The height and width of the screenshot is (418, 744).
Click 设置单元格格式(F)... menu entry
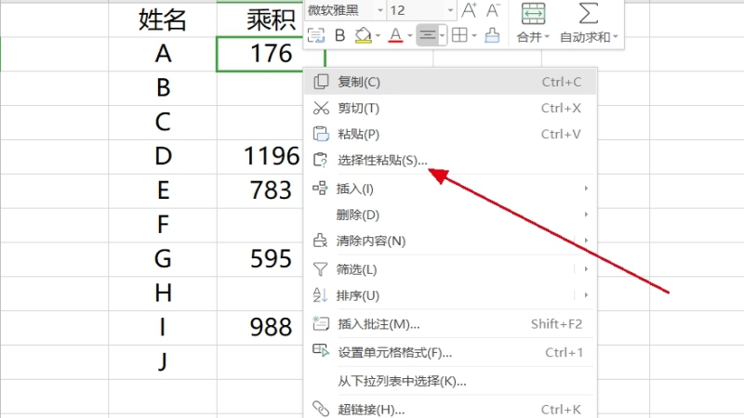click(x=394, y=352)
